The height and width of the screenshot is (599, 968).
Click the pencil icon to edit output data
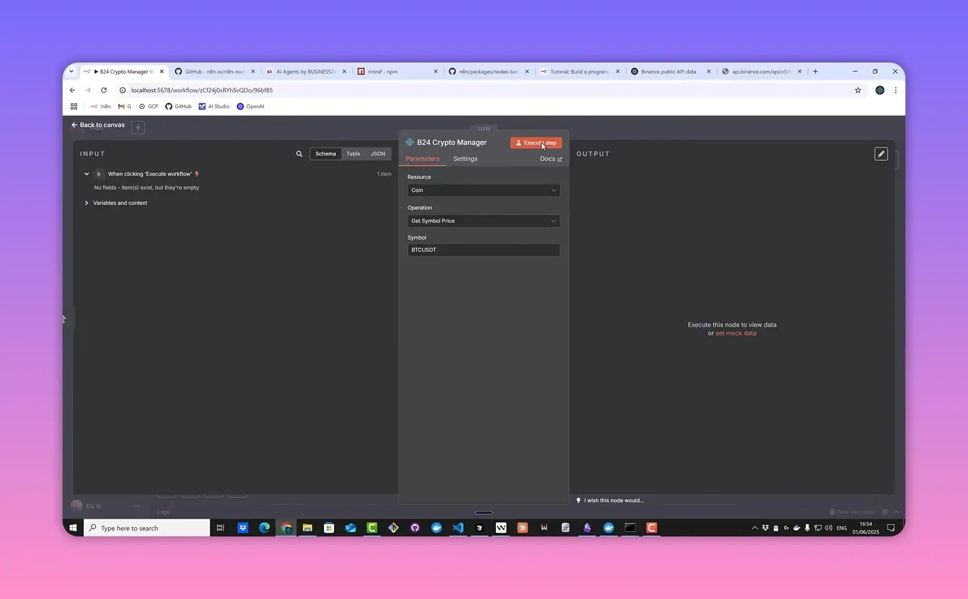[x=880, y=153]
